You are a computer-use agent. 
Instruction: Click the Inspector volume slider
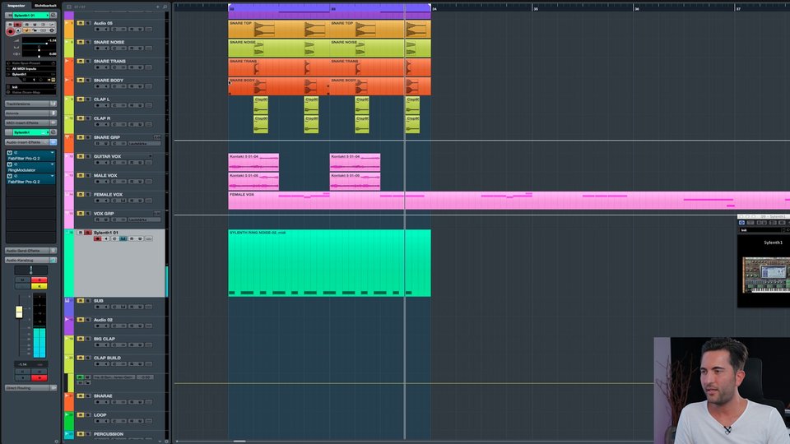click(39, 44)
